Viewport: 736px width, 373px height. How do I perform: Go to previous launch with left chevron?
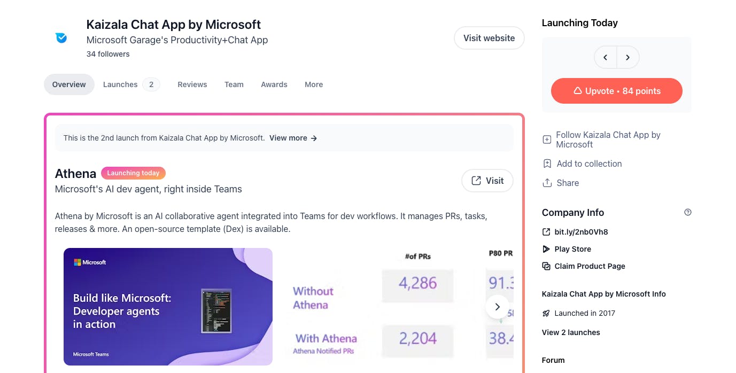(x=606, y=58)
